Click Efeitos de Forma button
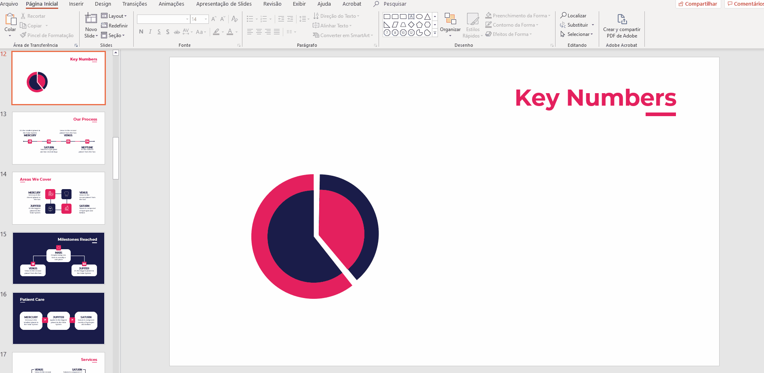Image resolution: width=764 pixels, height=373 pixels. click(508, 34)
